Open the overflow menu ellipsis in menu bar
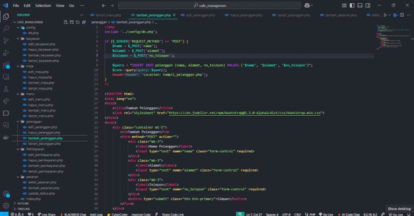Screen dimensions: 414x216 [x=82, y=5]
